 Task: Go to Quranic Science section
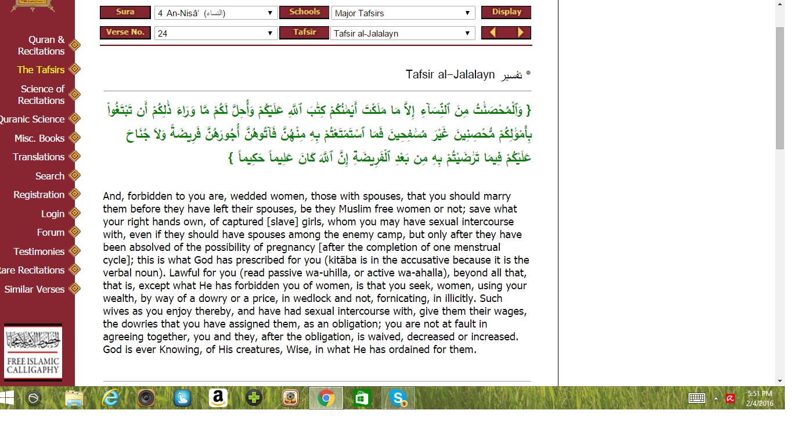(x=33, y=119)
